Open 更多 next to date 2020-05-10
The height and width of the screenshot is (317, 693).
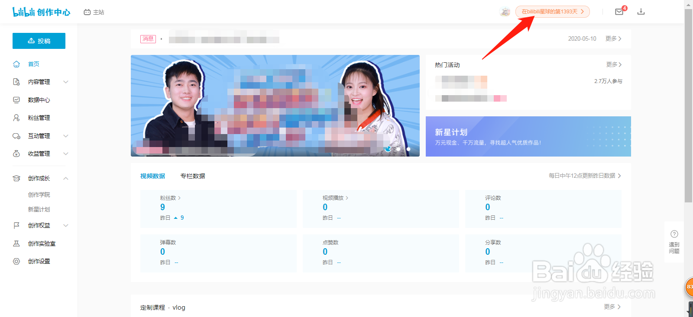pyautogui.click(x=613, y=38)
